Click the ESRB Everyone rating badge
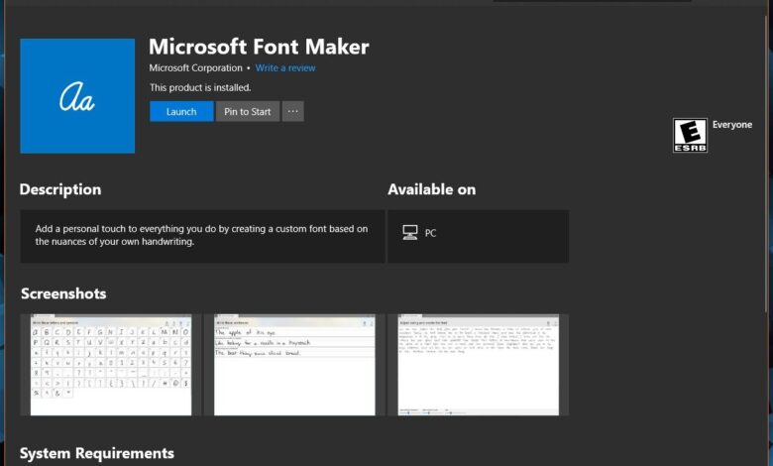The image size is (773, 466). tap(690, 135)
